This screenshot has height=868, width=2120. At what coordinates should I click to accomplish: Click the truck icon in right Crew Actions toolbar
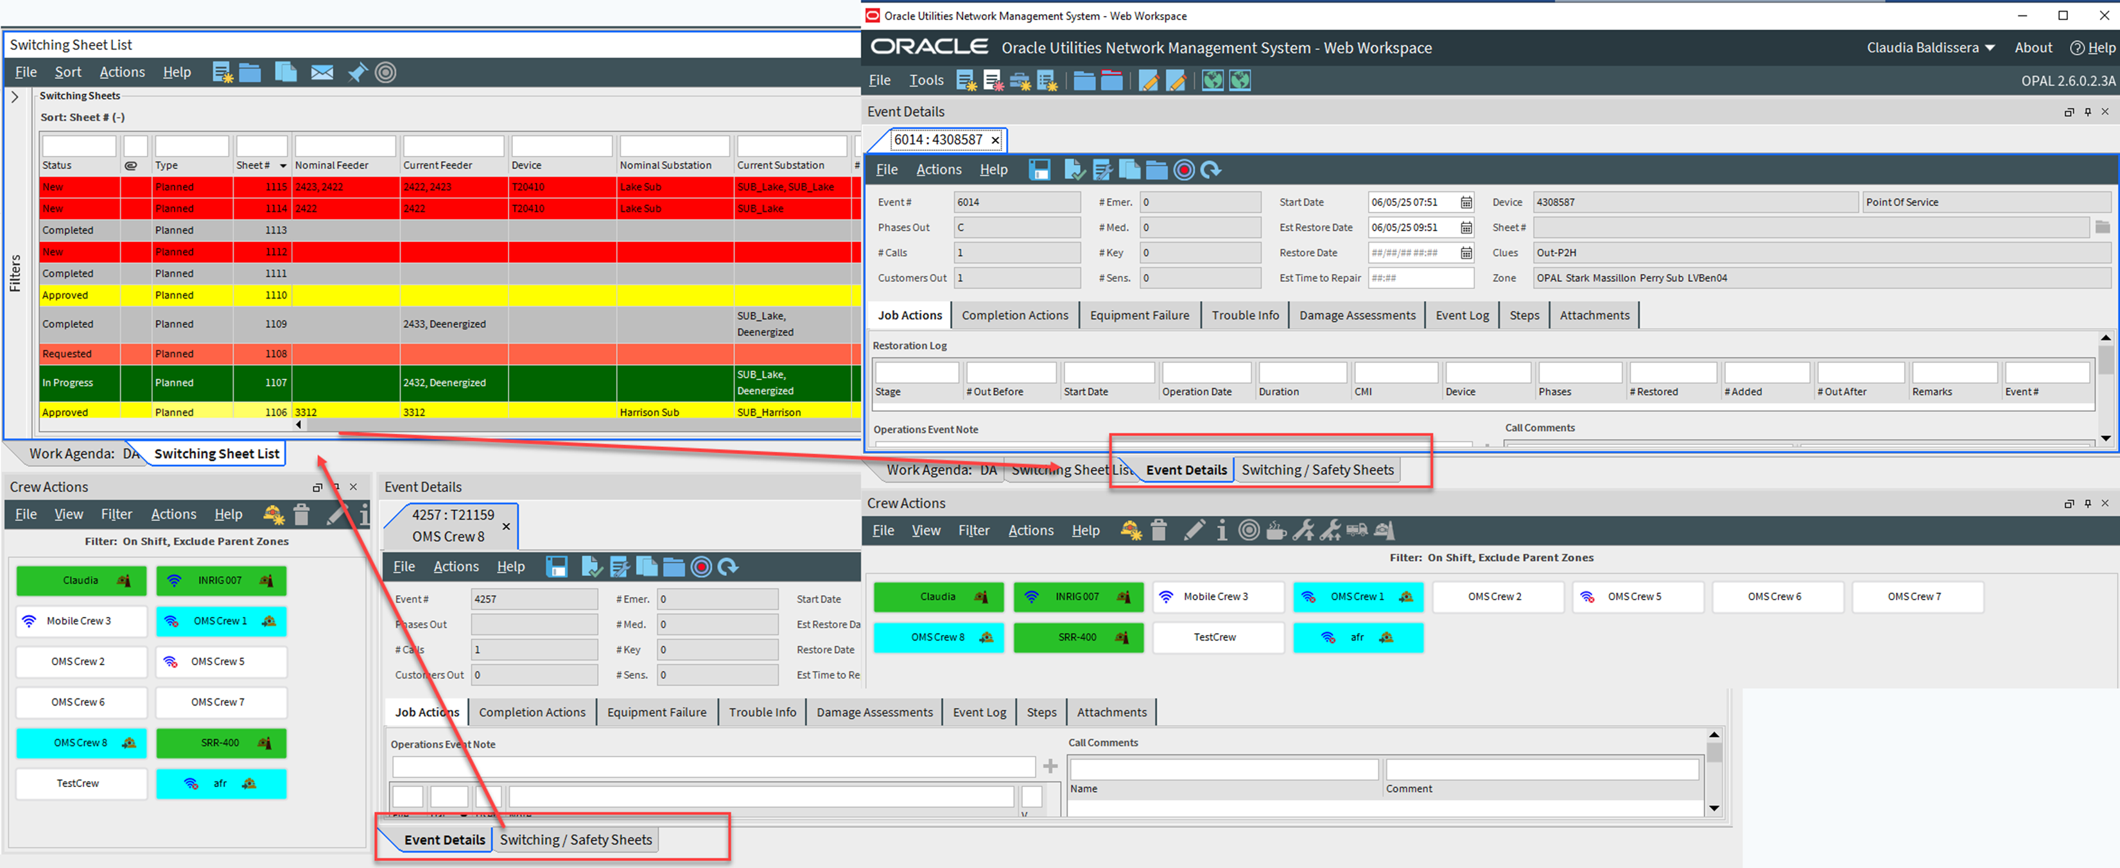pyautogui.click(x=1357, y=531)
